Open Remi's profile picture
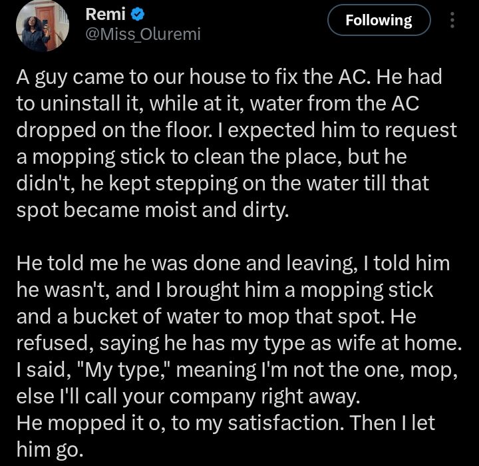This screenshot has height=466, width=479. [x=43, y=25]
